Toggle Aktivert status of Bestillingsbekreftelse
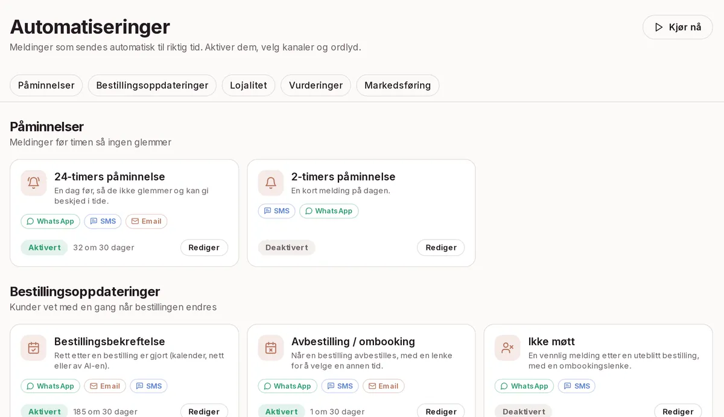 pyautogui.click(x=45, y=411)
